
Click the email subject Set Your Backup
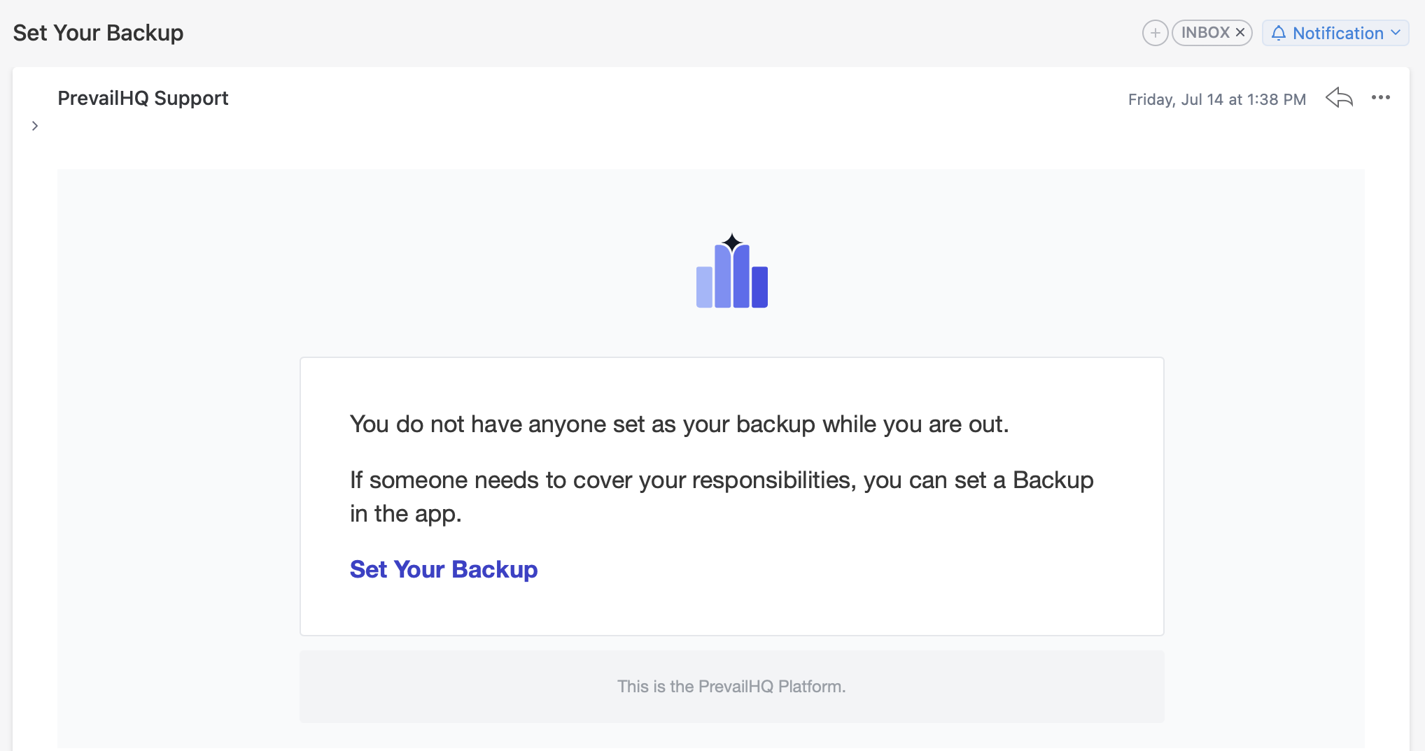point(98,33)
